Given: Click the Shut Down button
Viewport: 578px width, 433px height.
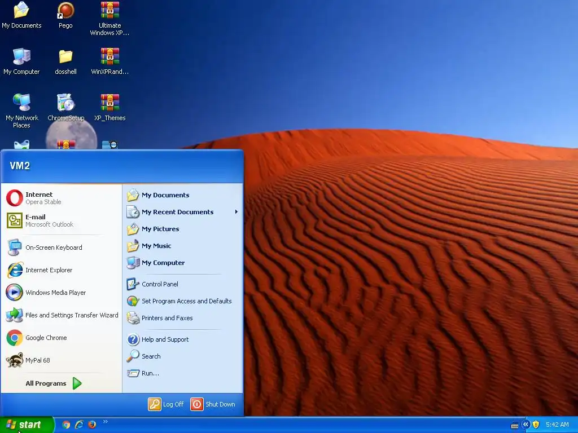Looking at the screenshot, I should point(213,404).
